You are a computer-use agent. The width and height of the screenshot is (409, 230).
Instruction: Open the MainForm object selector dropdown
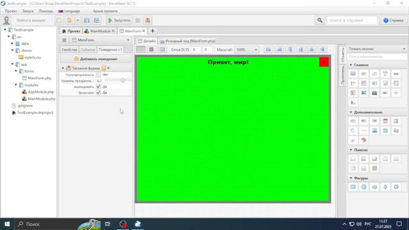click(101, 40)
